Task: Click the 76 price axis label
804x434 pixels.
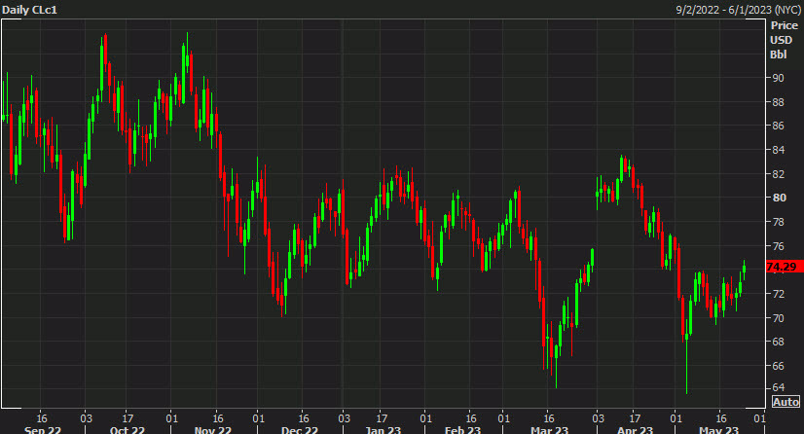Action: click(x=778, y=246)
